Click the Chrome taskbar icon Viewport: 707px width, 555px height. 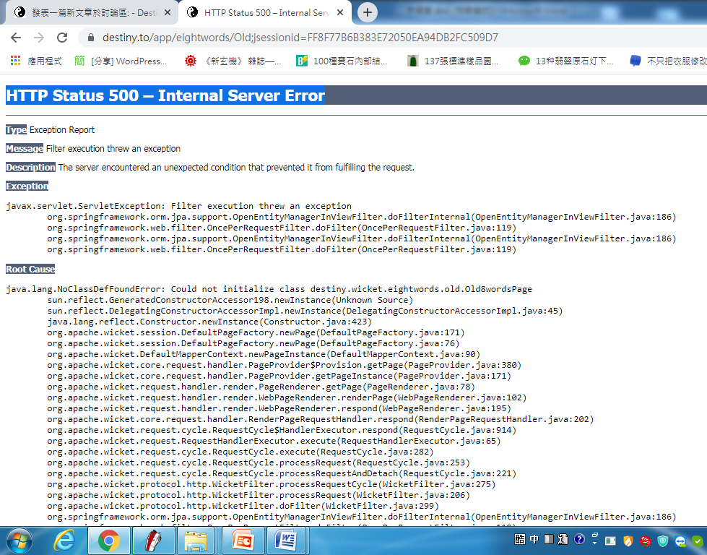click(x=109, y=540)
